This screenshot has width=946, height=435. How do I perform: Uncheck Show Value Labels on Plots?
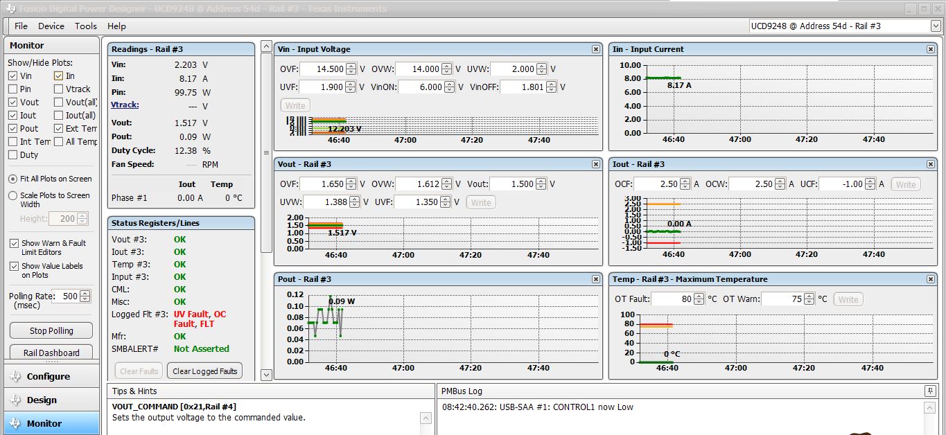click(14, 267)
